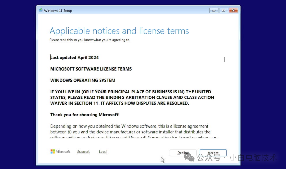
Task: Click the 'Last updated April 2024' line
Action: (74, 58)
